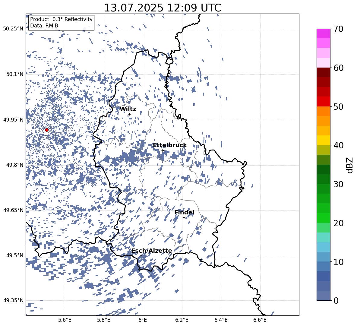Click colorbar tick label 60
The image size is (357, 326).
click(x=338, y=68)
